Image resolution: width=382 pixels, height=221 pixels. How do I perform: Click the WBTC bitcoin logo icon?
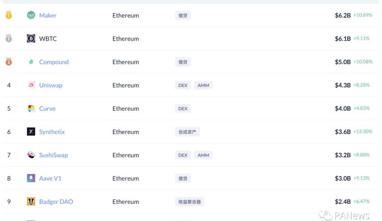(31, 39)
